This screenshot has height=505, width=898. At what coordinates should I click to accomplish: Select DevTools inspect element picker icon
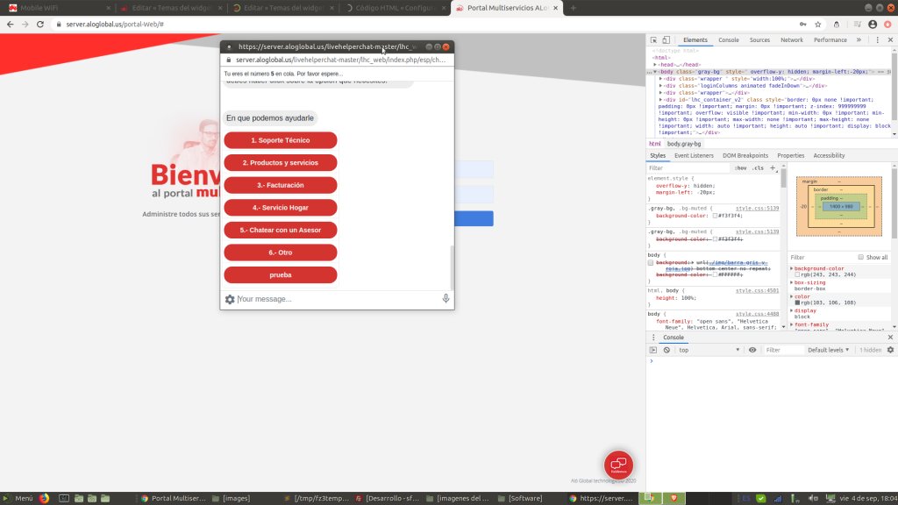click(x=653, y=40)
